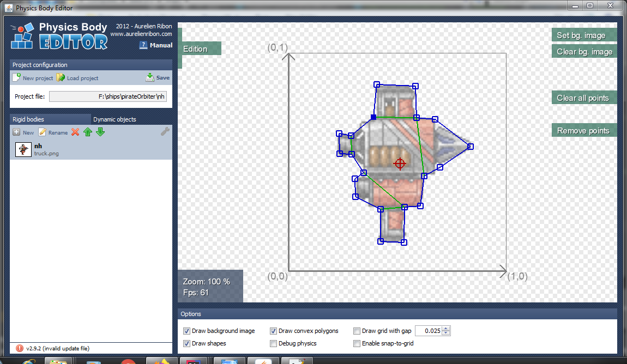Click Clear all points button
This screenshot has height=364, width=627.
click(x=584, y=98)
